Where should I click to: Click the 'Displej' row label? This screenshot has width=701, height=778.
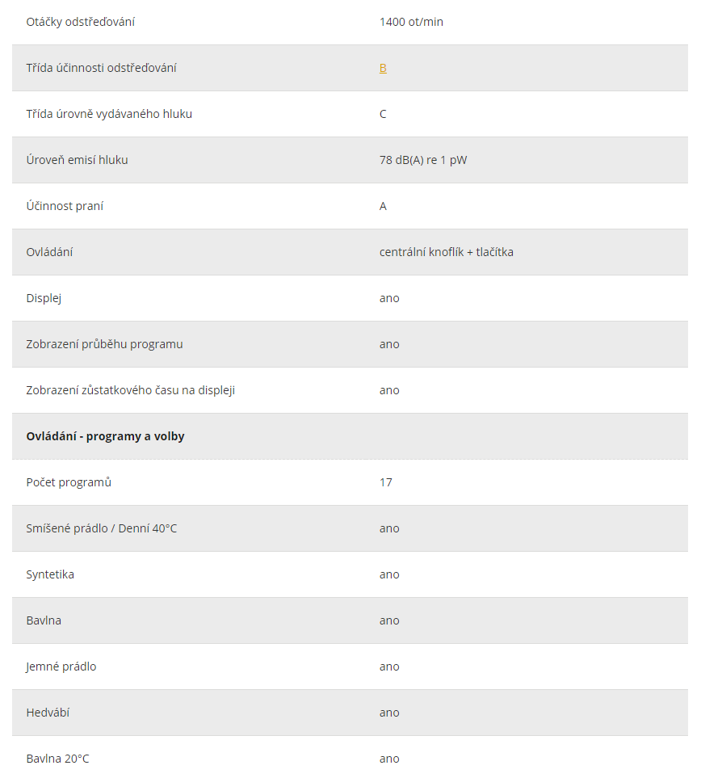pyautogui.click(x=44, y=298)
